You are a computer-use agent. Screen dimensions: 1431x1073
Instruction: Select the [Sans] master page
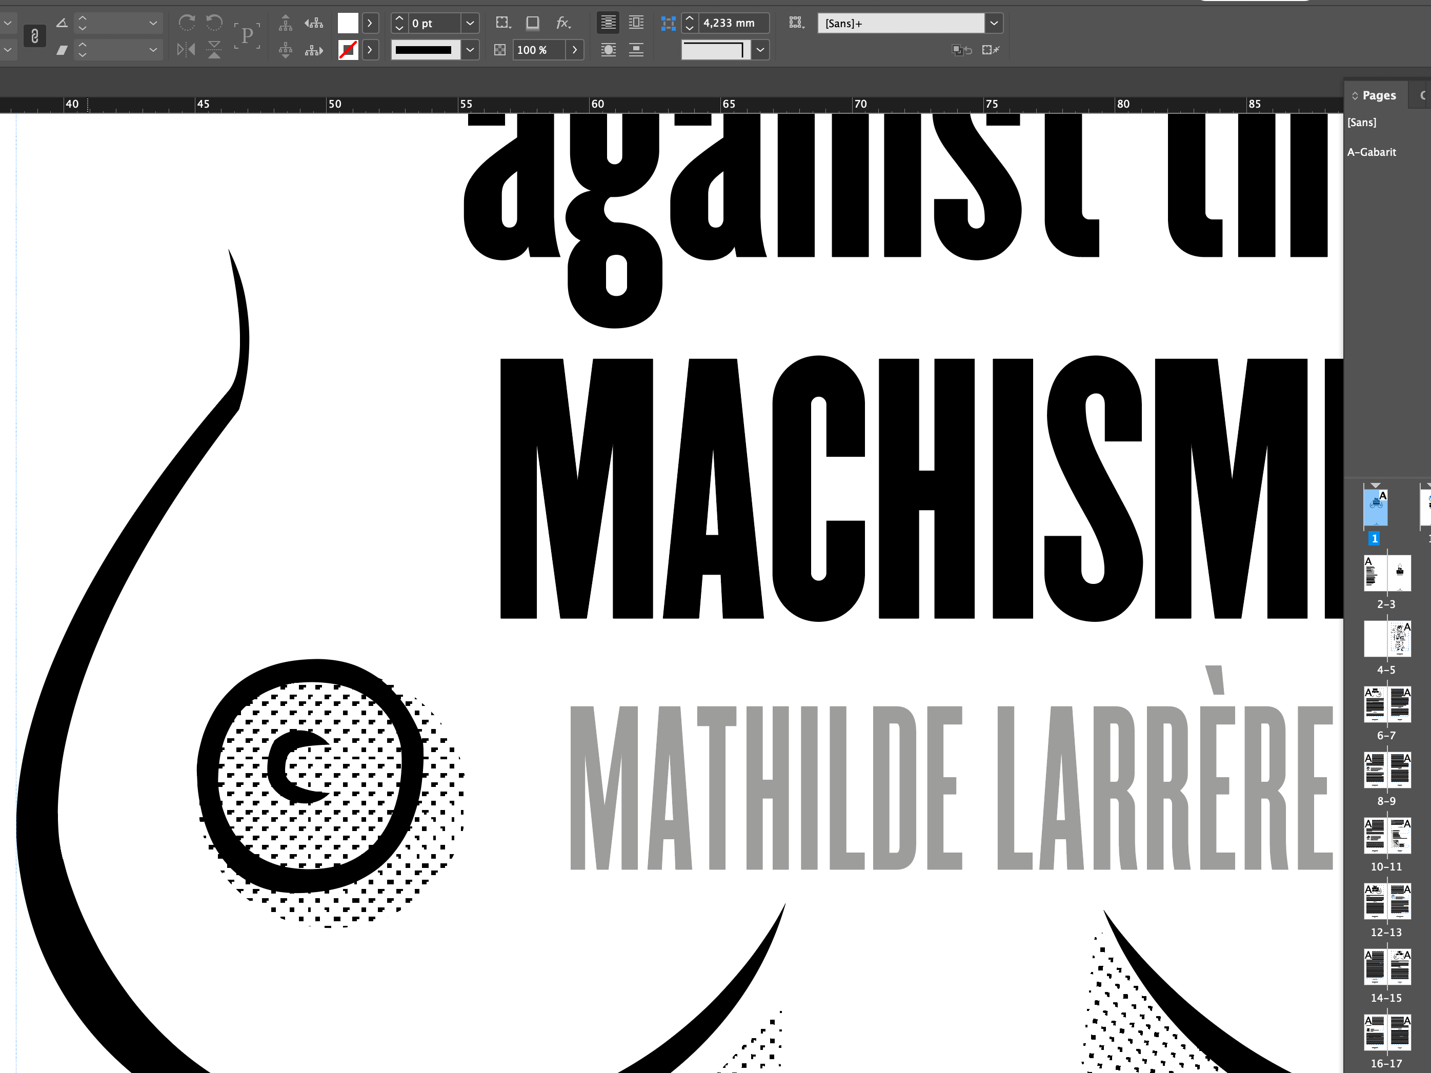coord(1362,122)
